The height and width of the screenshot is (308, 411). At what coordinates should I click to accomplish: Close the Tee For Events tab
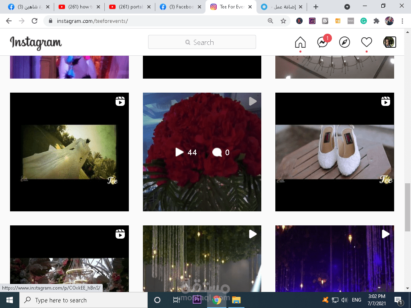(250, 7)
